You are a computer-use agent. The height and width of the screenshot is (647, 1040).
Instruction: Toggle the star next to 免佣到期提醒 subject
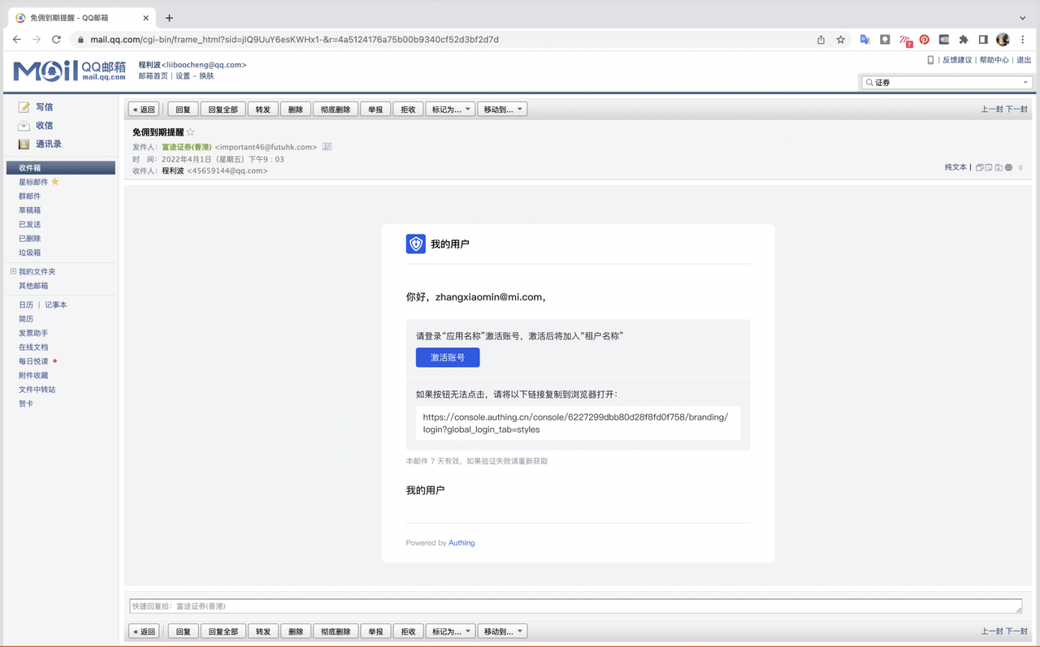(191, 132)
